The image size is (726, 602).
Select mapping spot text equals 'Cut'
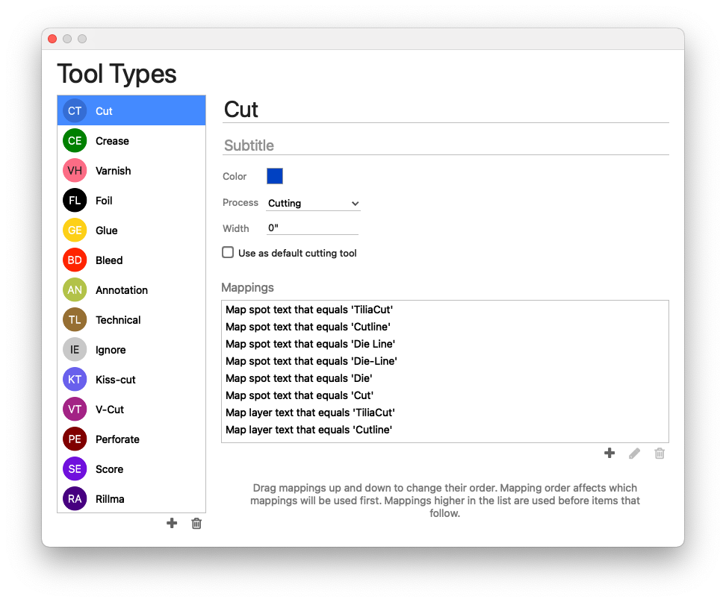445,395
